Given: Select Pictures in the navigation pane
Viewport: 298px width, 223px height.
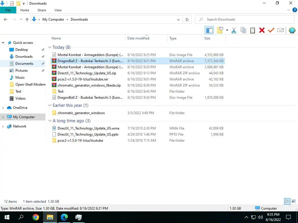Looking at the screenshot, I should tap(21, 71).
